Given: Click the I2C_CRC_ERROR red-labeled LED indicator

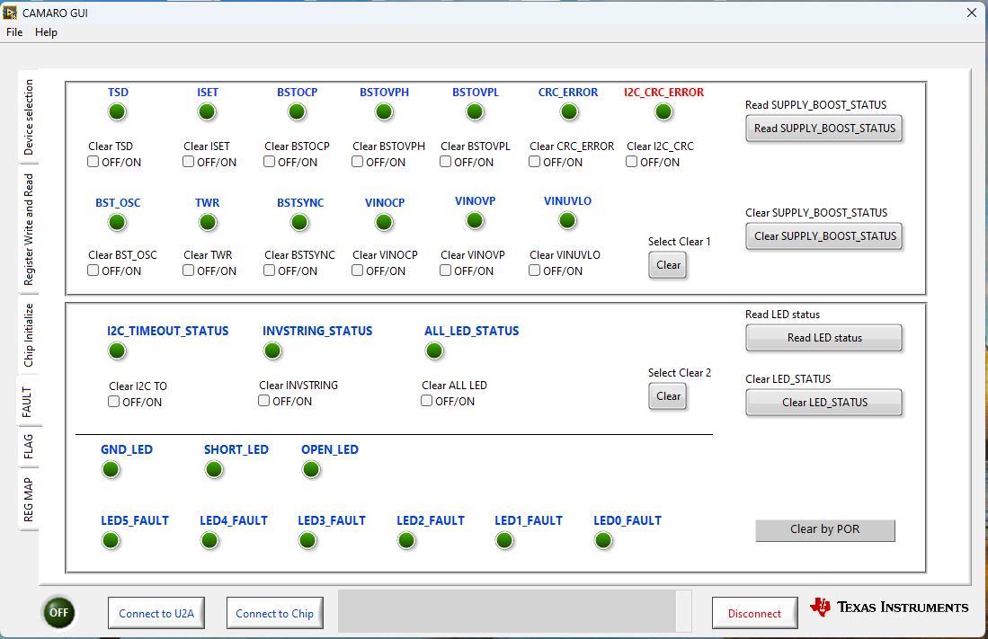Looking at the screenshot, I should [663, 111].
